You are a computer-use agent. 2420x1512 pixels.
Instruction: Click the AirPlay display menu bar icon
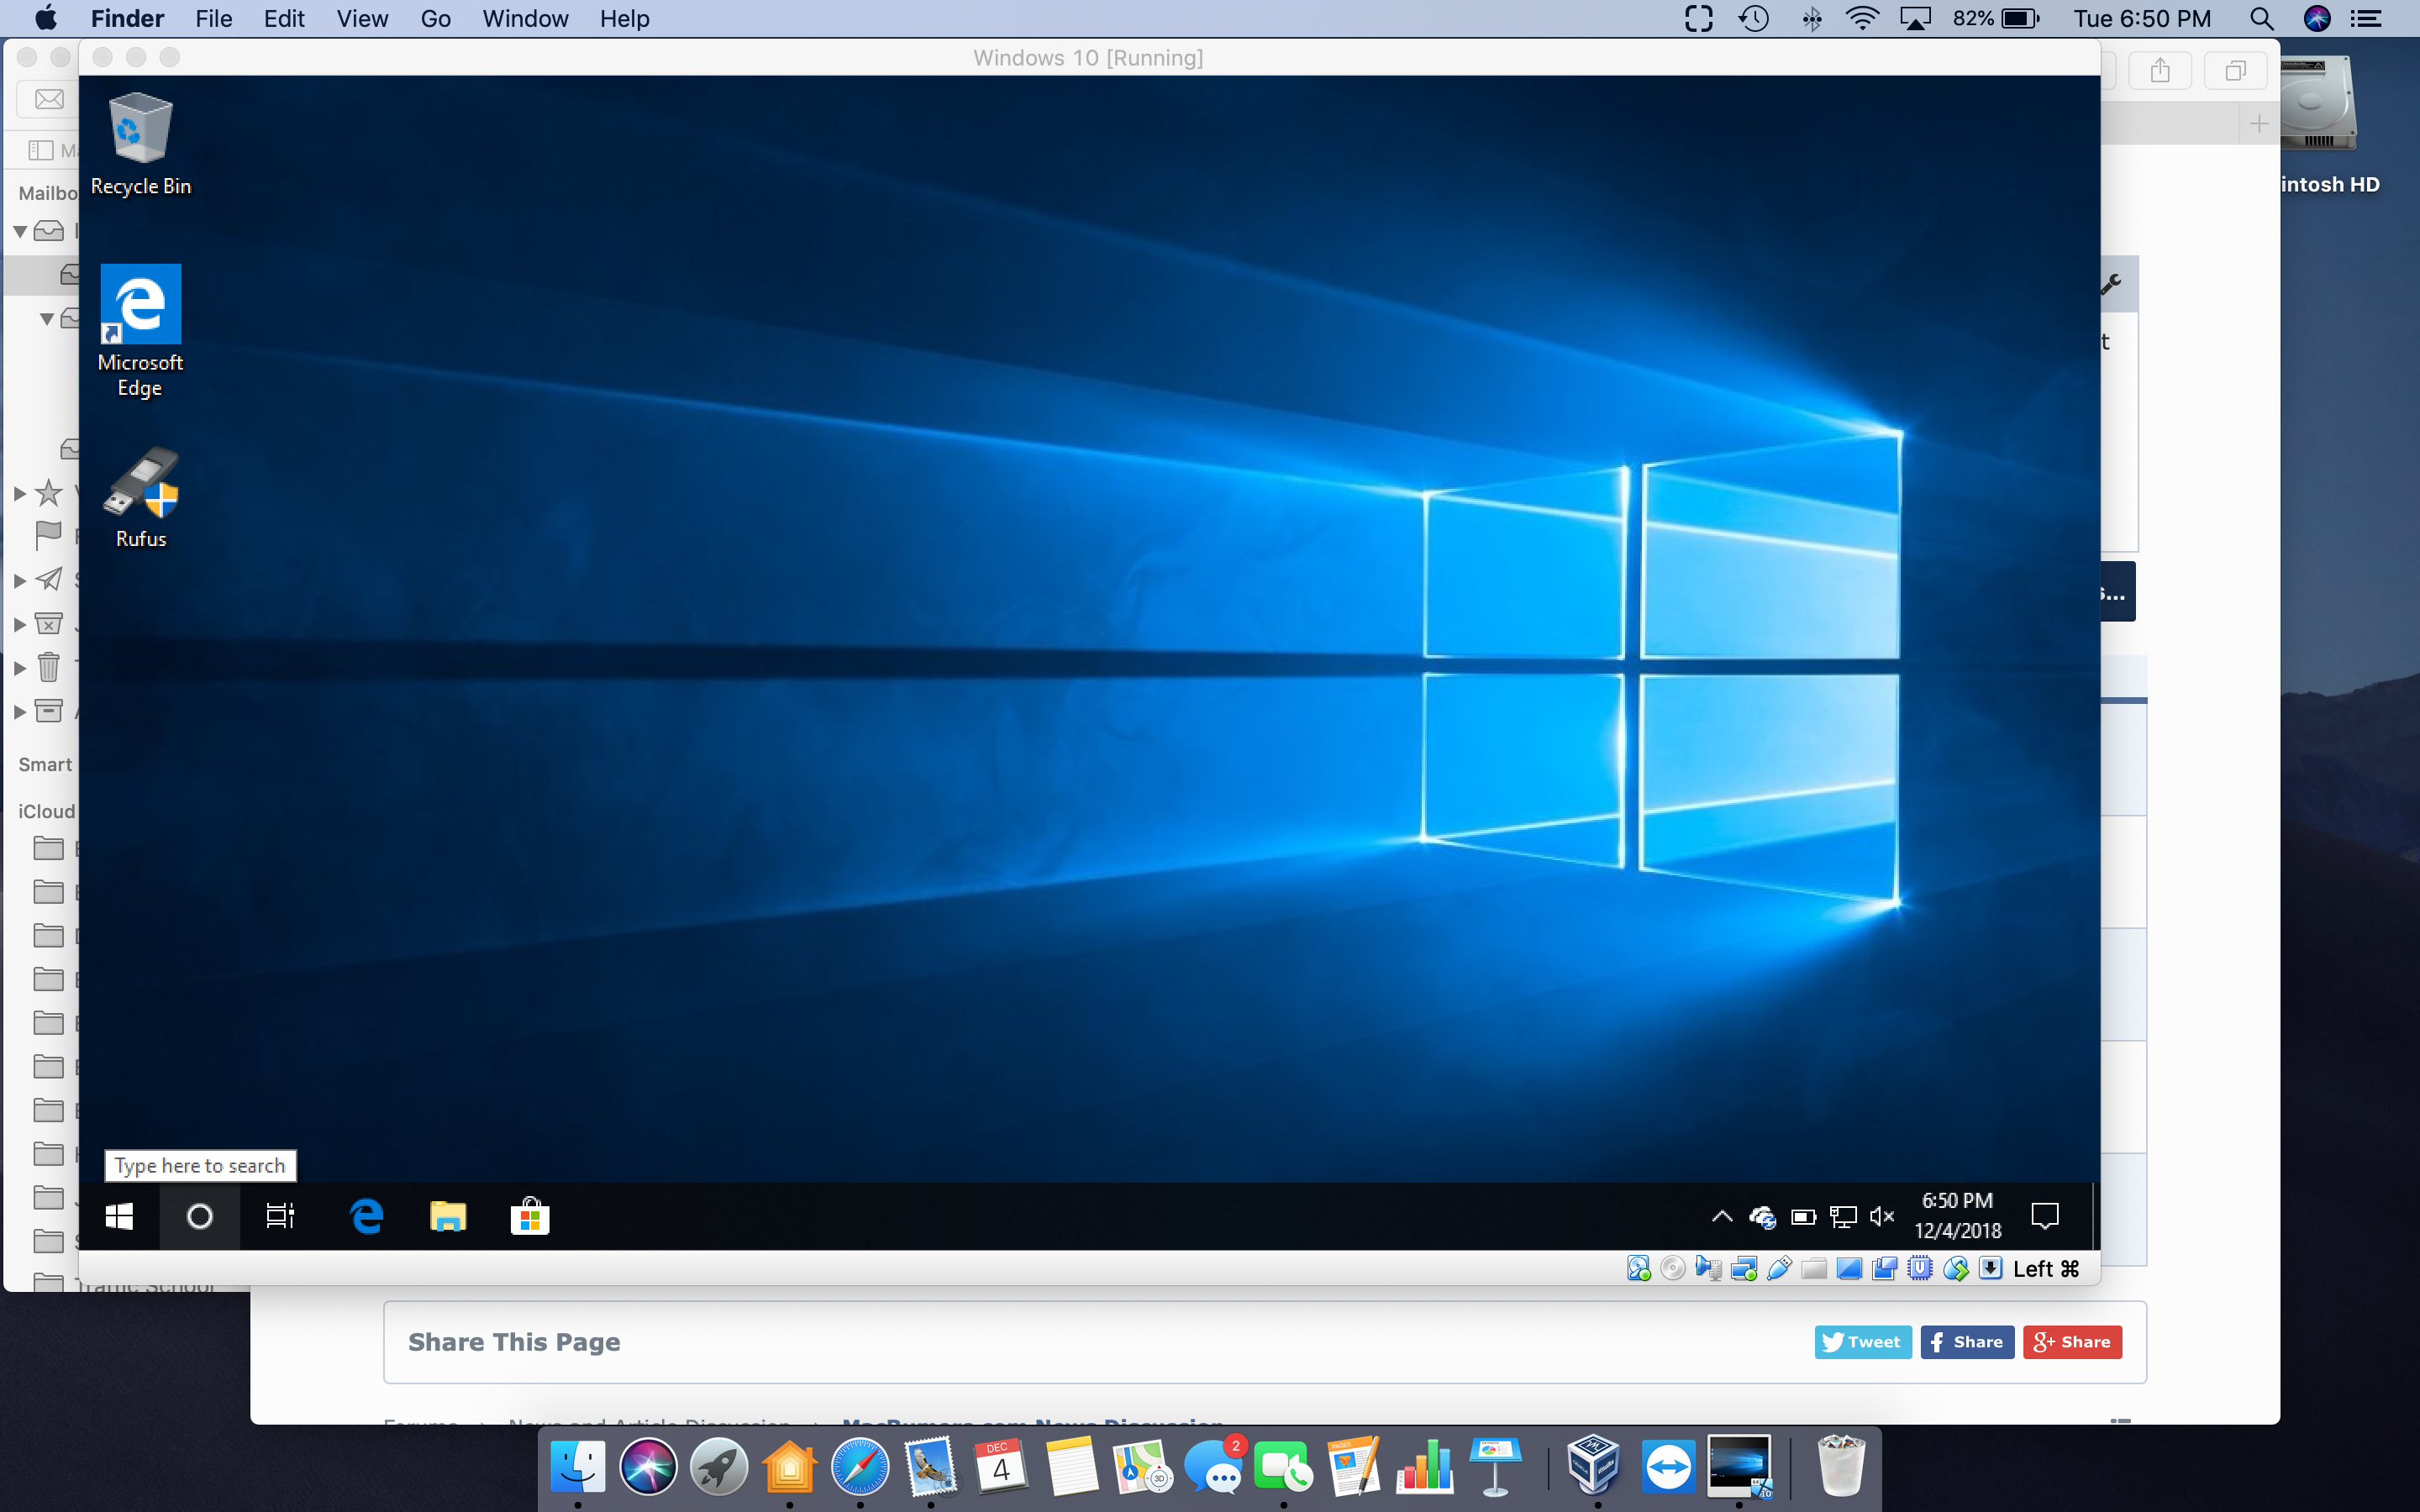point(1916,18)
